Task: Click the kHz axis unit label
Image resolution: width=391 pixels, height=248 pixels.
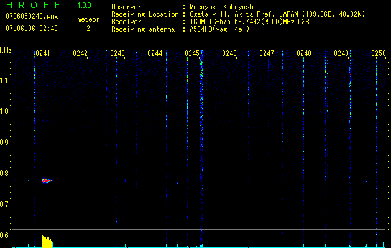Action: point(6,50)
